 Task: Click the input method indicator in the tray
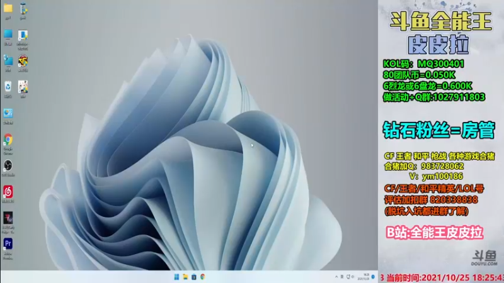[342, 277]
